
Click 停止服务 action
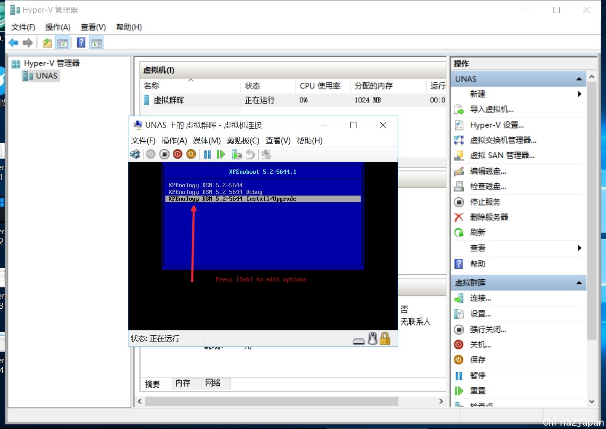click(485, 202)
